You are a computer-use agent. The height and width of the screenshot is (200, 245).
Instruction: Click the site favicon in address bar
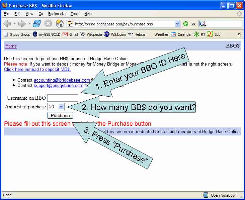point(71,24)
